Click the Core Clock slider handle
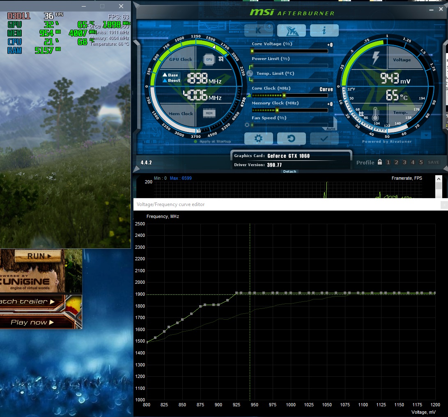This screenshot has width=448, height=417. [x=284, y=95]
